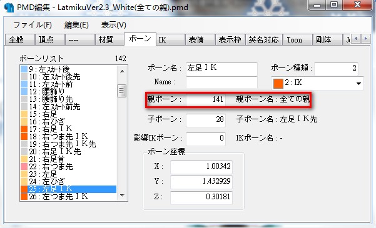Click the 親ボーン input field showing 141
The image size is (376, 228).
[x=206, y=99]
